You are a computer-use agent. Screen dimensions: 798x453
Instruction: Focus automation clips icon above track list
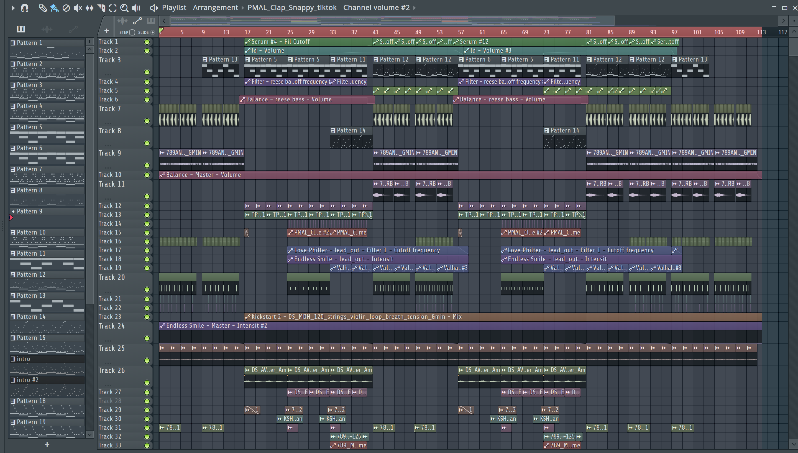tap(137, 21)
